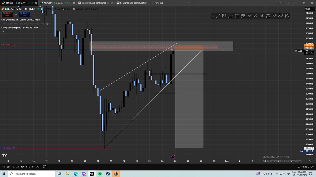Click the orange 90,847.7 price label

click(x=309, y=45)
